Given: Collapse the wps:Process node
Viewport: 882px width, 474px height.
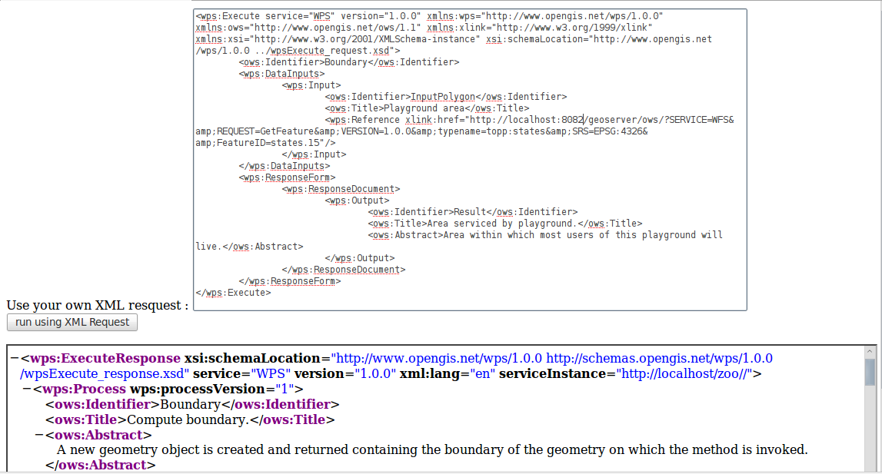Looking at the screenshot, I should (x=27, y=389).
